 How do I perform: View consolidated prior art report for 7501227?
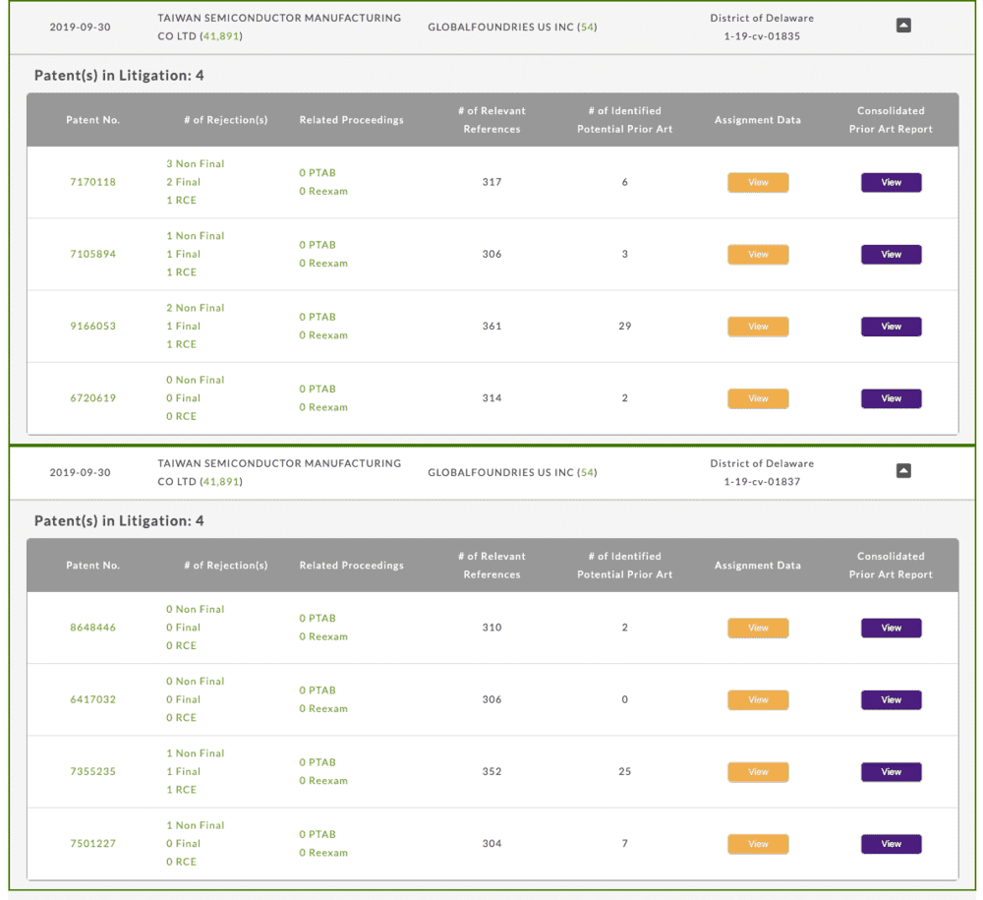[891, 844]
